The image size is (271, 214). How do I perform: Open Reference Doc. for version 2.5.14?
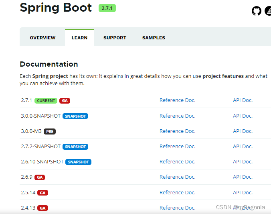[x=178, y=193]
